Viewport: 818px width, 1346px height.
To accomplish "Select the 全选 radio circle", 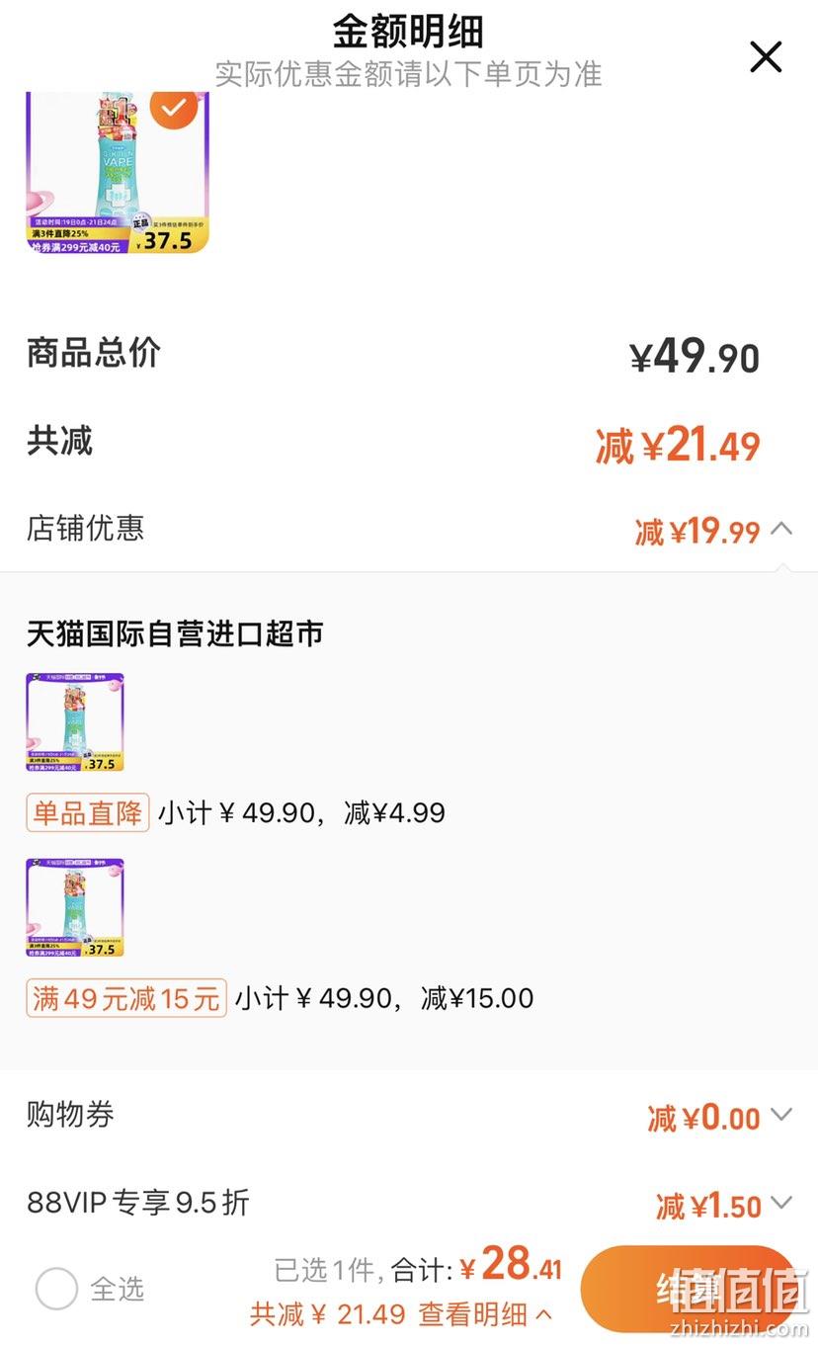I will 56,1289.
